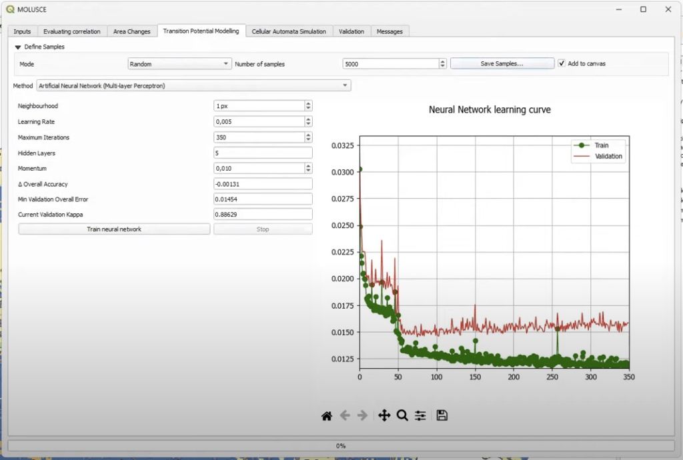
Task: Activate the plot zoom magnifier tool
Action: pos(402,415)
